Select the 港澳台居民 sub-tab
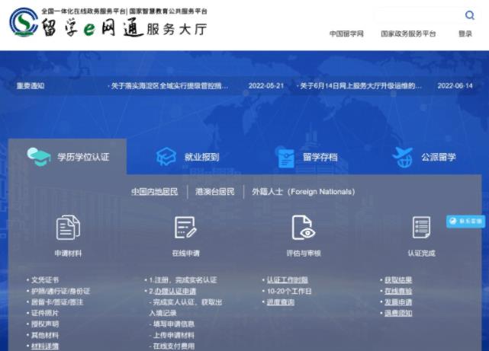Screen dimensions: 489x351 [214, 192]
